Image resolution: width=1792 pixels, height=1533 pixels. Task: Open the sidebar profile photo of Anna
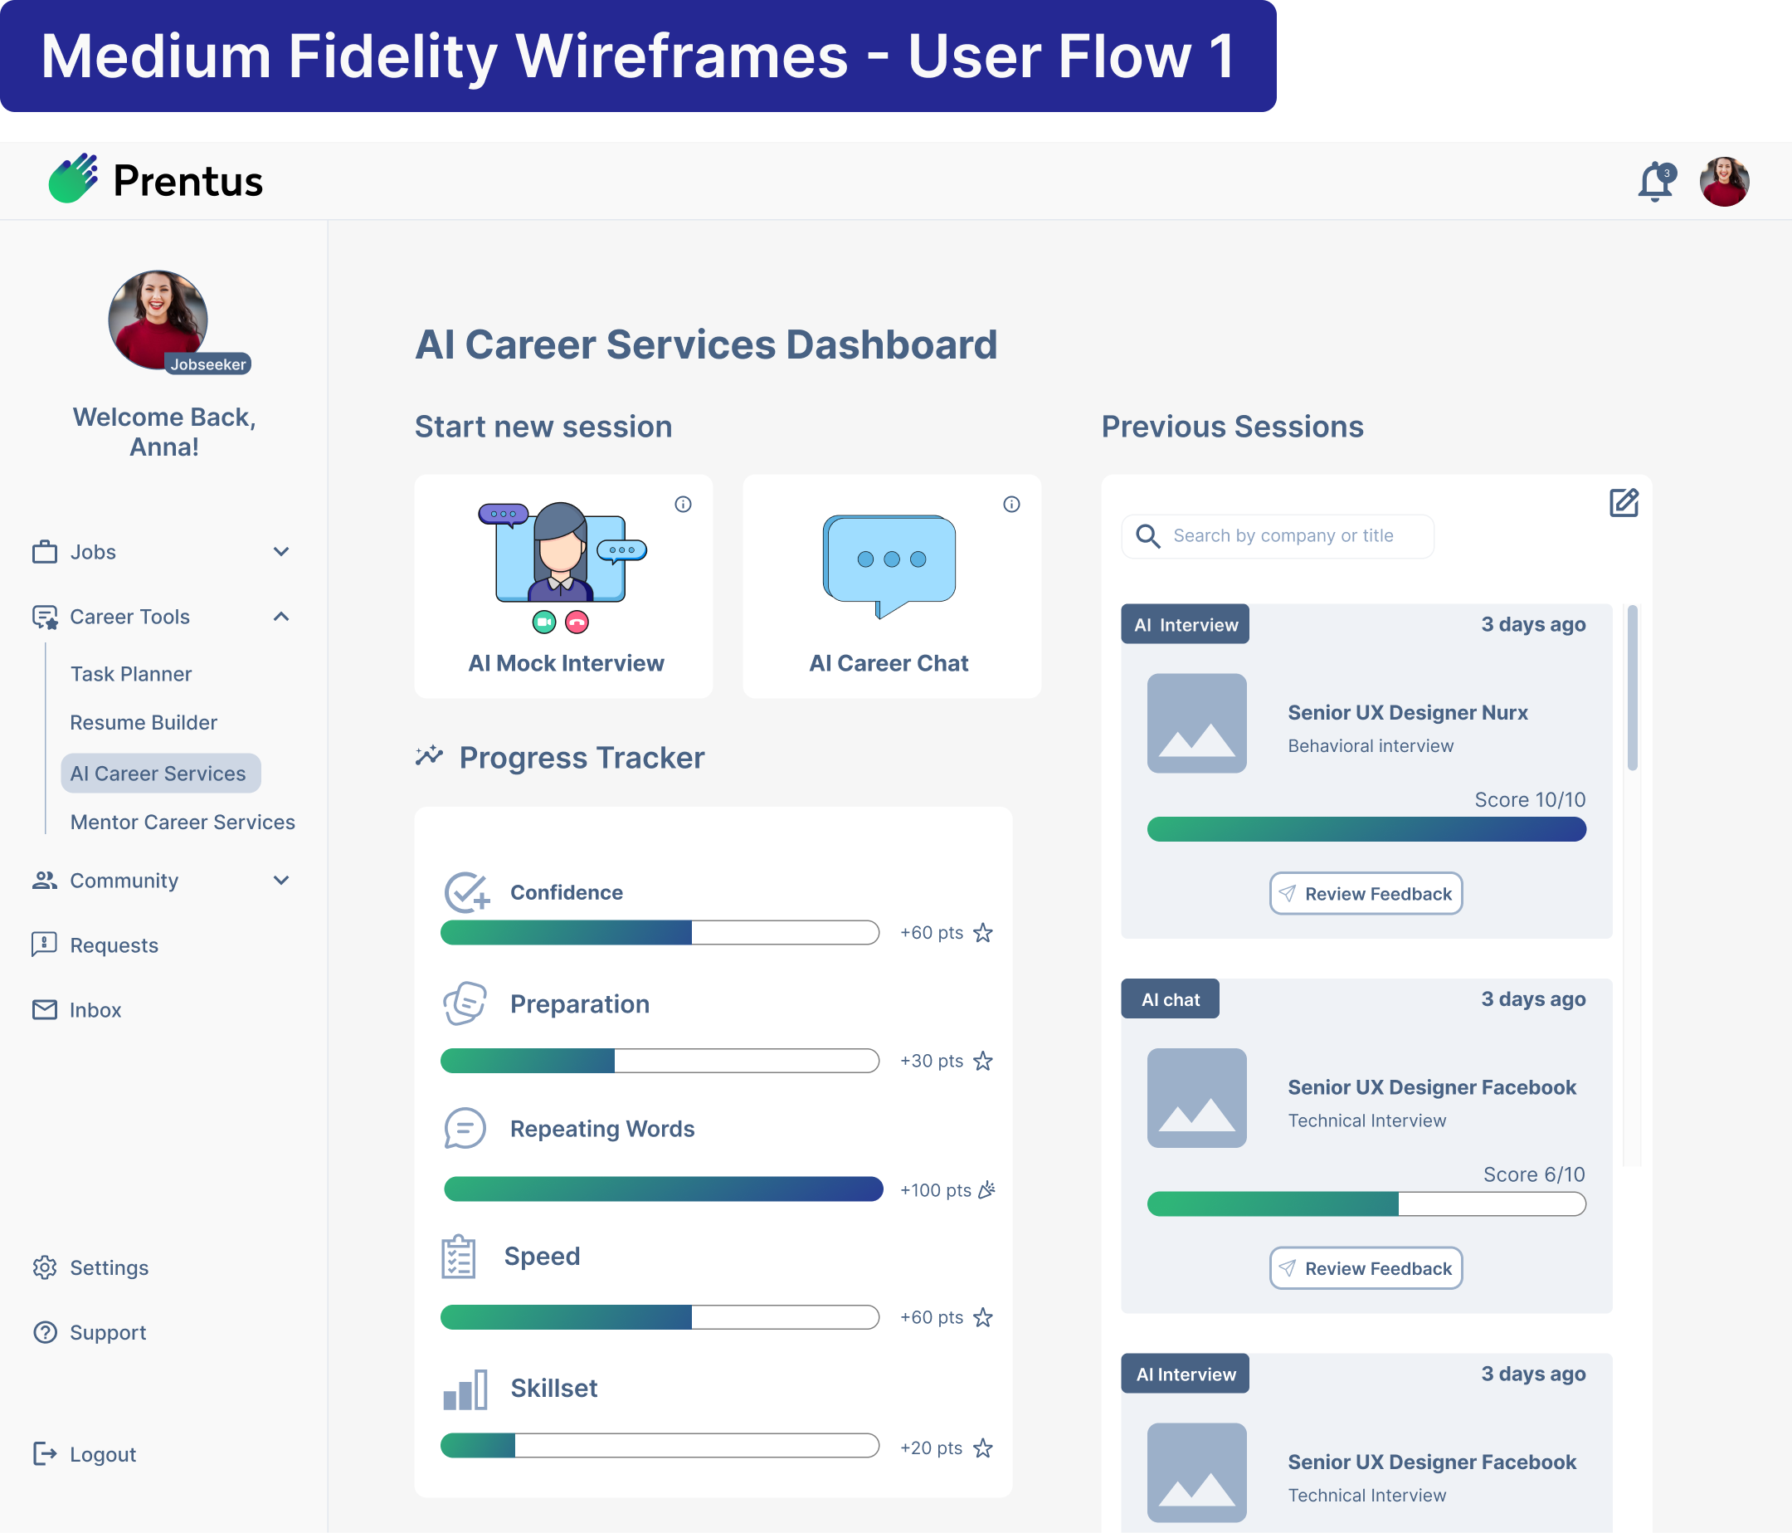158,320
